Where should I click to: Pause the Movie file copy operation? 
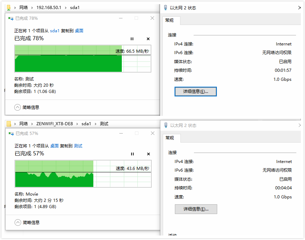tap(132, 154)
